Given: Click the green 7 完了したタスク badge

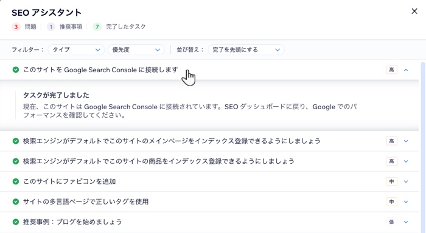Looking at the screenshot, I should [97, 27].
